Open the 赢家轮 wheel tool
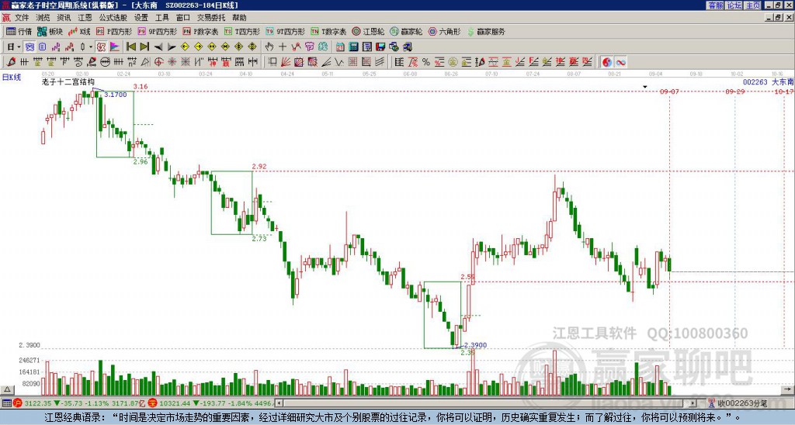The image size is (795, 425). [x=406, y=31]
